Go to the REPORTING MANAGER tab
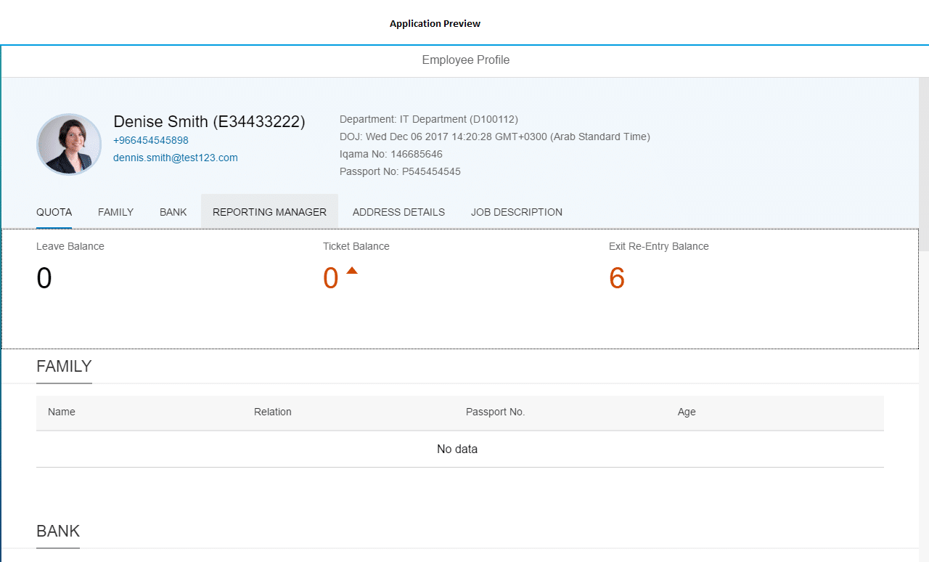This screenshot has width=929, height=562. pos(269,212)
